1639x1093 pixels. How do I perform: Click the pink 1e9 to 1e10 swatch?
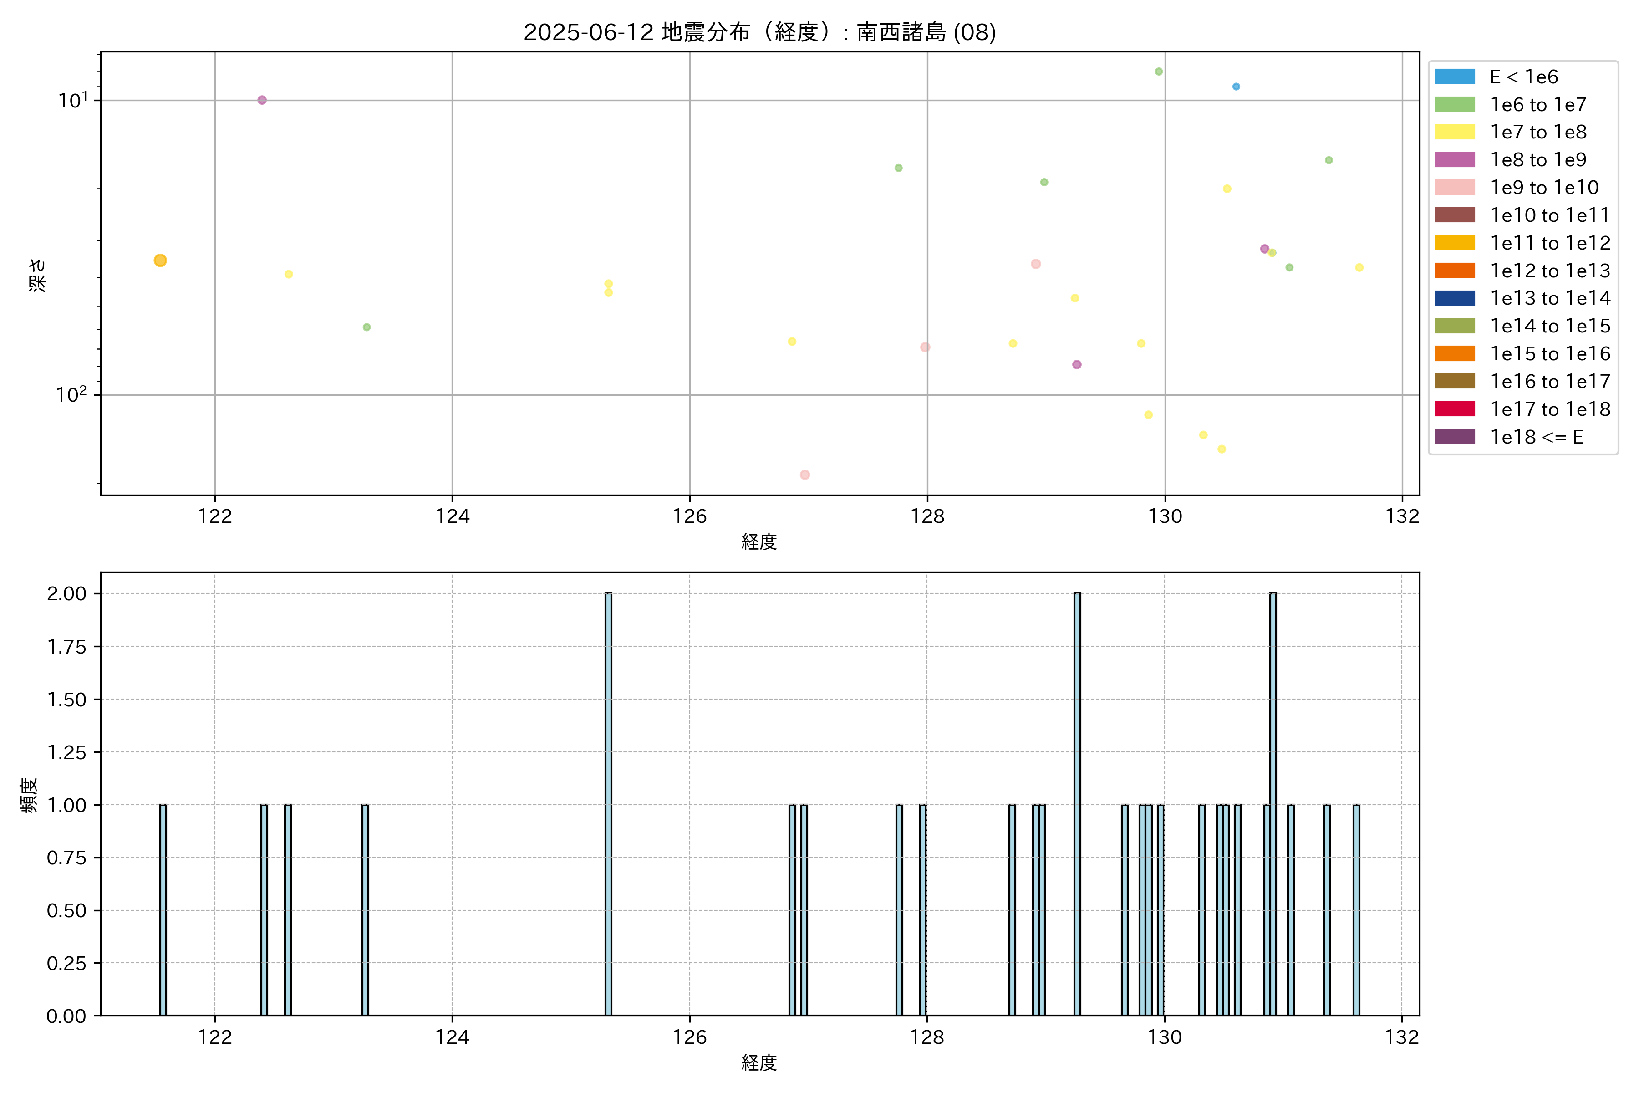click(1454, 188)
